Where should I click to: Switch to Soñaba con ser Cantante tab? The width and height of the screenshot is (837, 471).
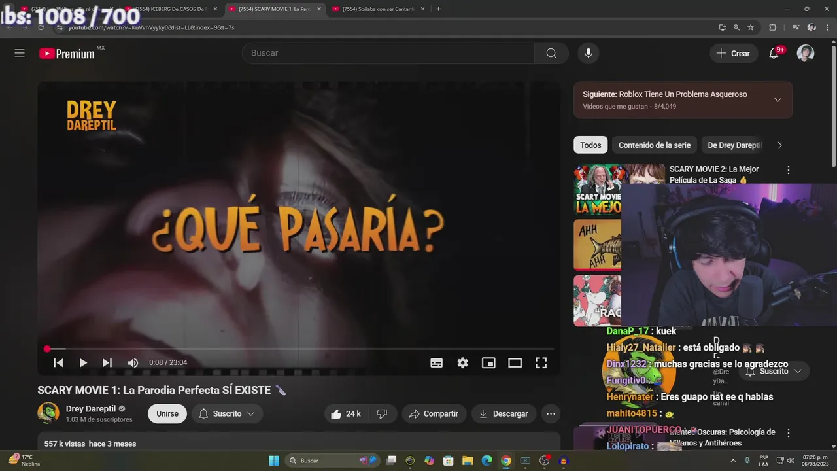tap(379, 9)
